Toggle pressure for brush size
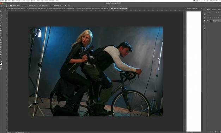The height and width of the screenshot is (133, 221). click(x=69, y=6)
